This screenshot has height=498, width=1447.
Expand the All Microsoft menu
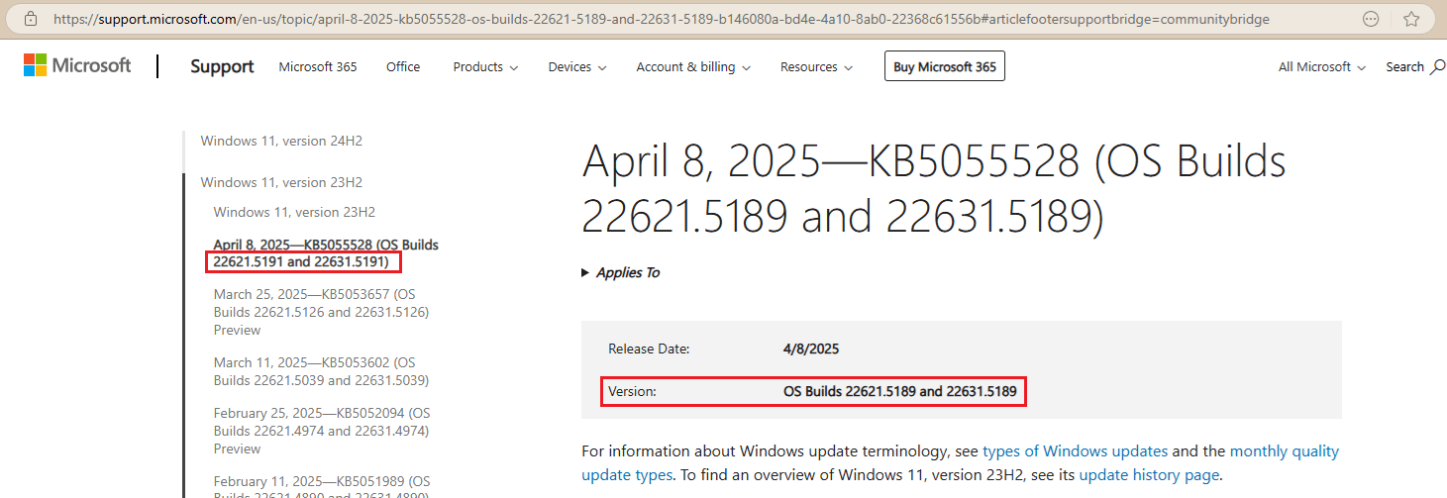click(x=1322, y=66)
